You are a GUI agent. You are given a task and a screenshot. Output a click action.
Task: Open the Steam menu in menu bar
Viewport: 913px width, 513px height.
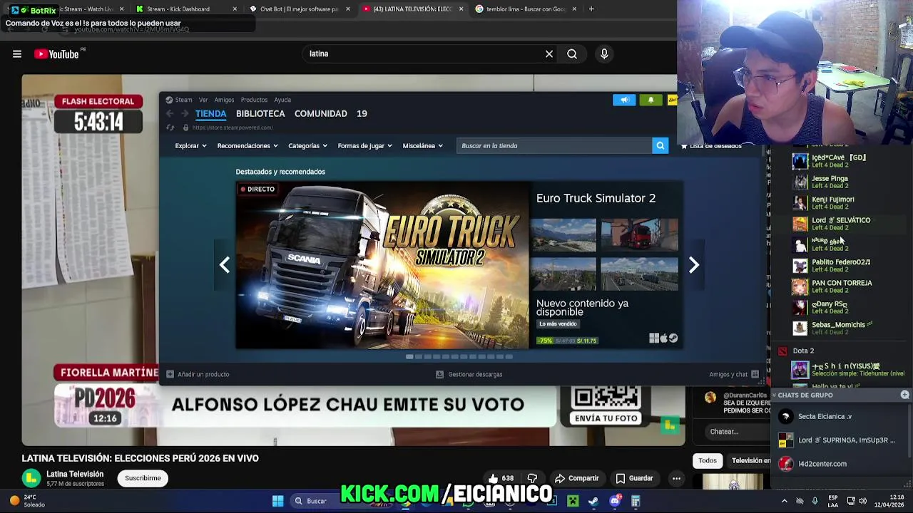point(183,100)
